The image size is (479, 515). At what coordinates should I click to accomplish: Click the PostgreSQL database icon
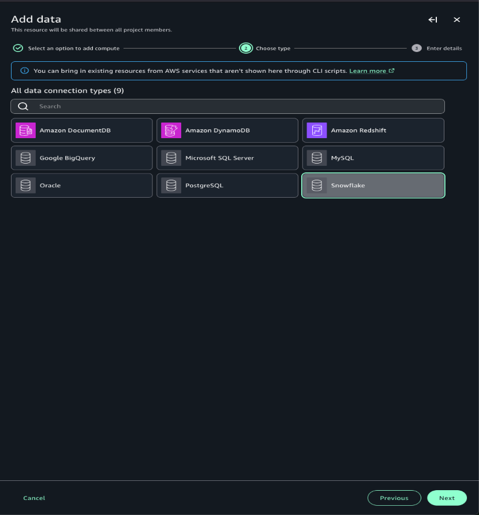pos(171,186)
